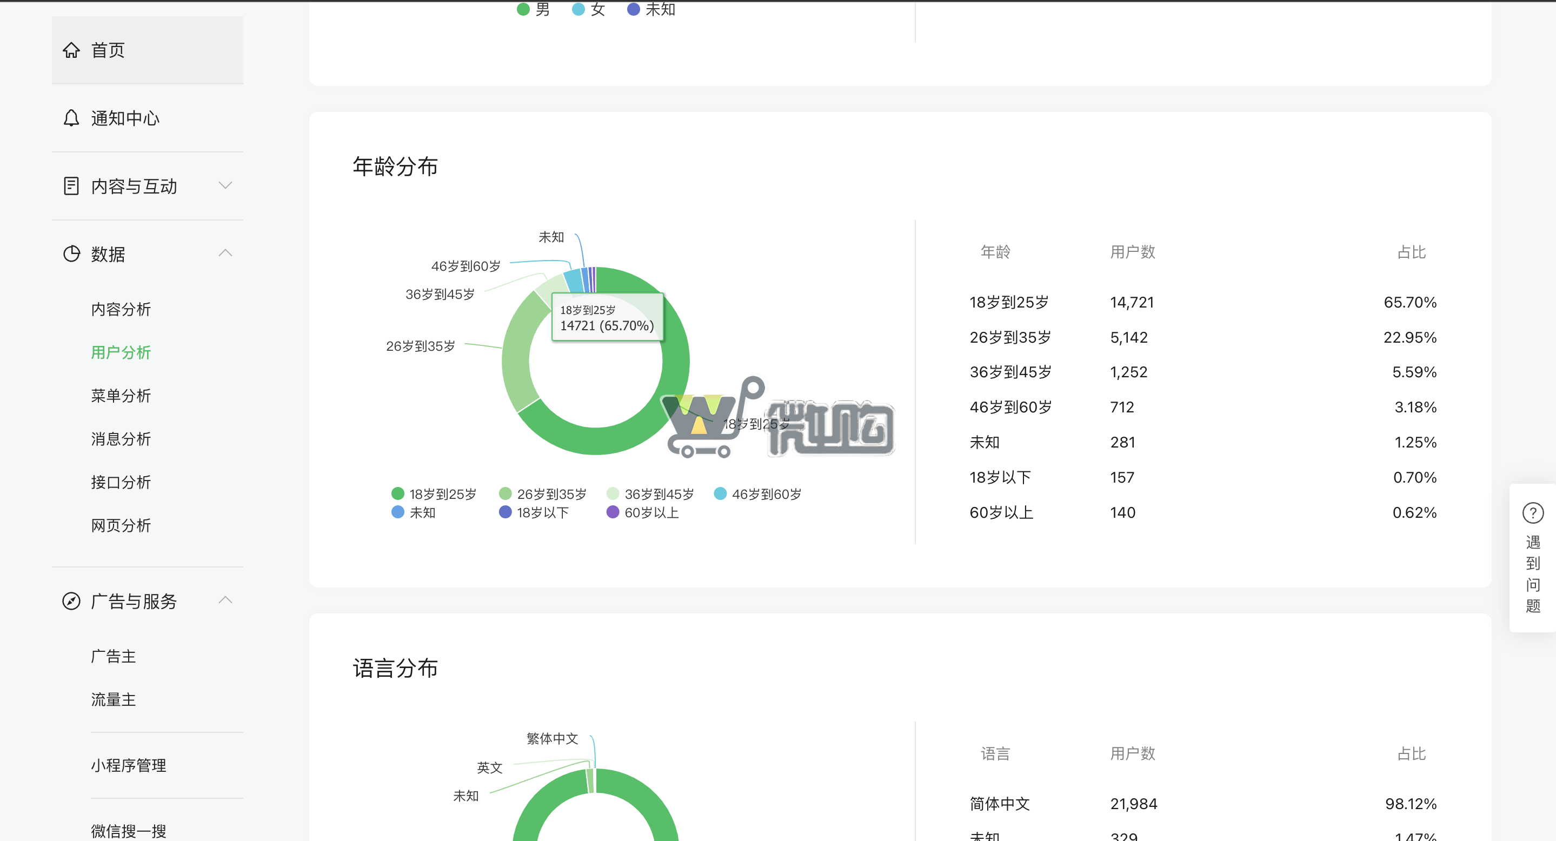This screenshot has height=841, width=1556.
Task: Open the 消息分析 menu item
Action: pyautogui.click(x=121, y=439)
